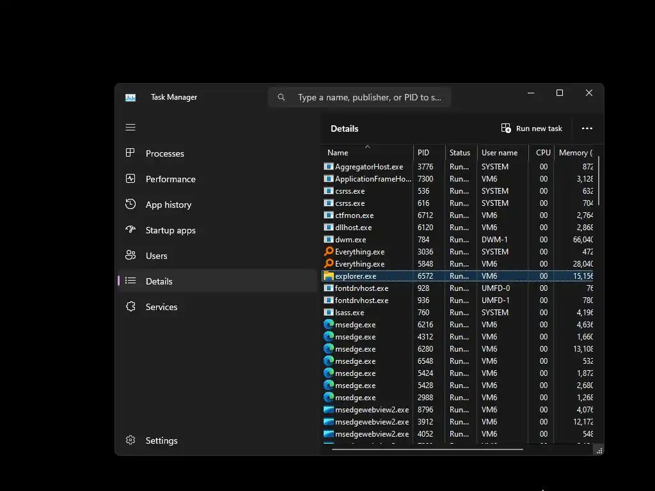The height and width of the screenshot is (491, 655).
Task: Click AggregatorHost.exe process icon
Action: 329,167
